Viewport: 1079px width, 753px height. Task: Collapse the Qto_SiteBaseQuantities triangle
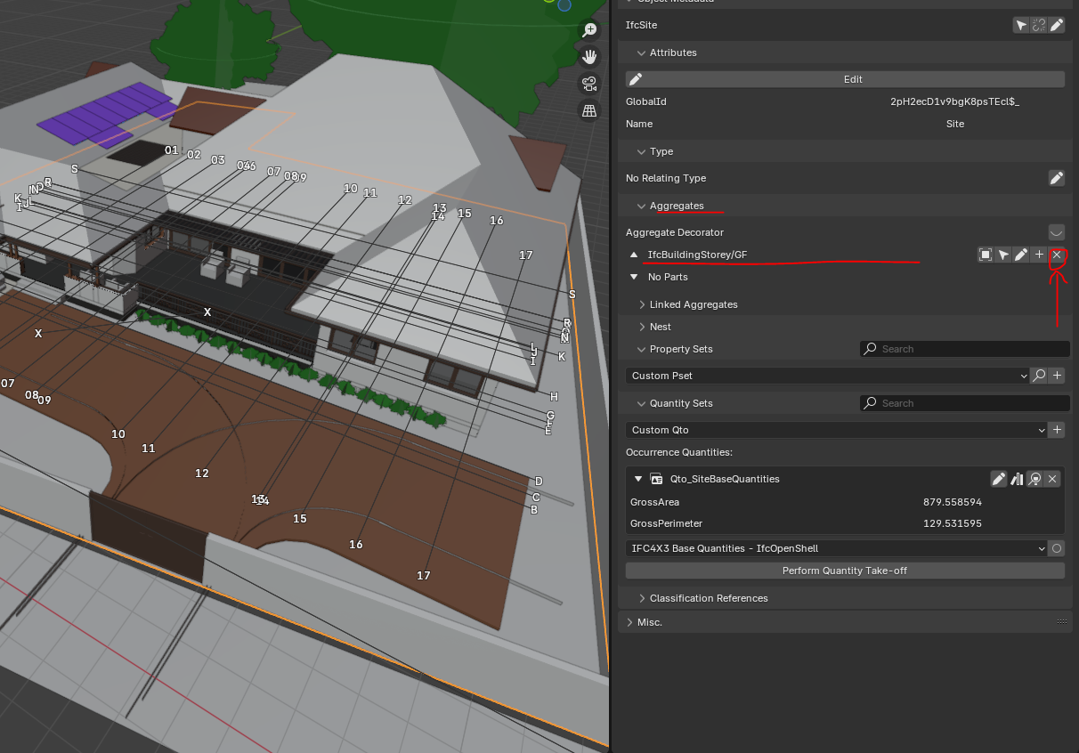tap(637, 479)
